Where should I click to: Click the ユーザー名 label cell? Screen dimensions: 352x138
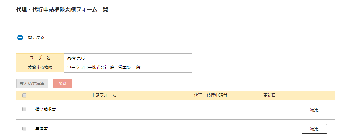coord(40,58)
